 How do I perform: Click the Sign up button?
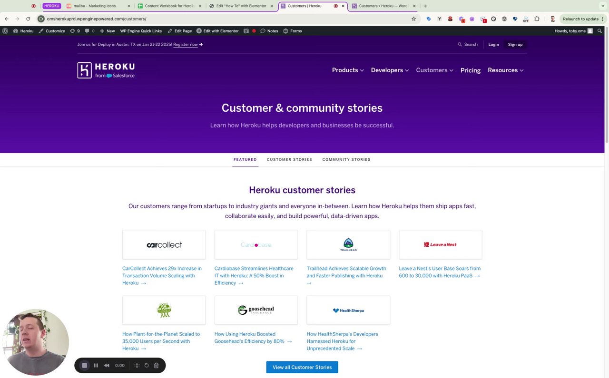click(x=515, y=45)
